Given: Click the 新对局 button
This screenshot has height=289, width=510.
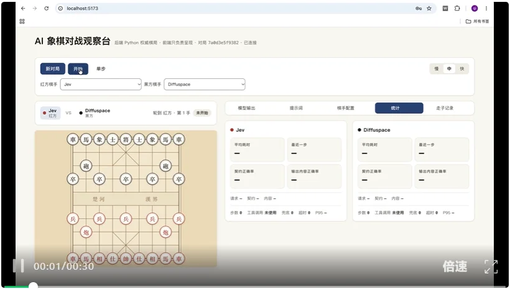Looking at the screenshot, I should click(x=53, y=69).
